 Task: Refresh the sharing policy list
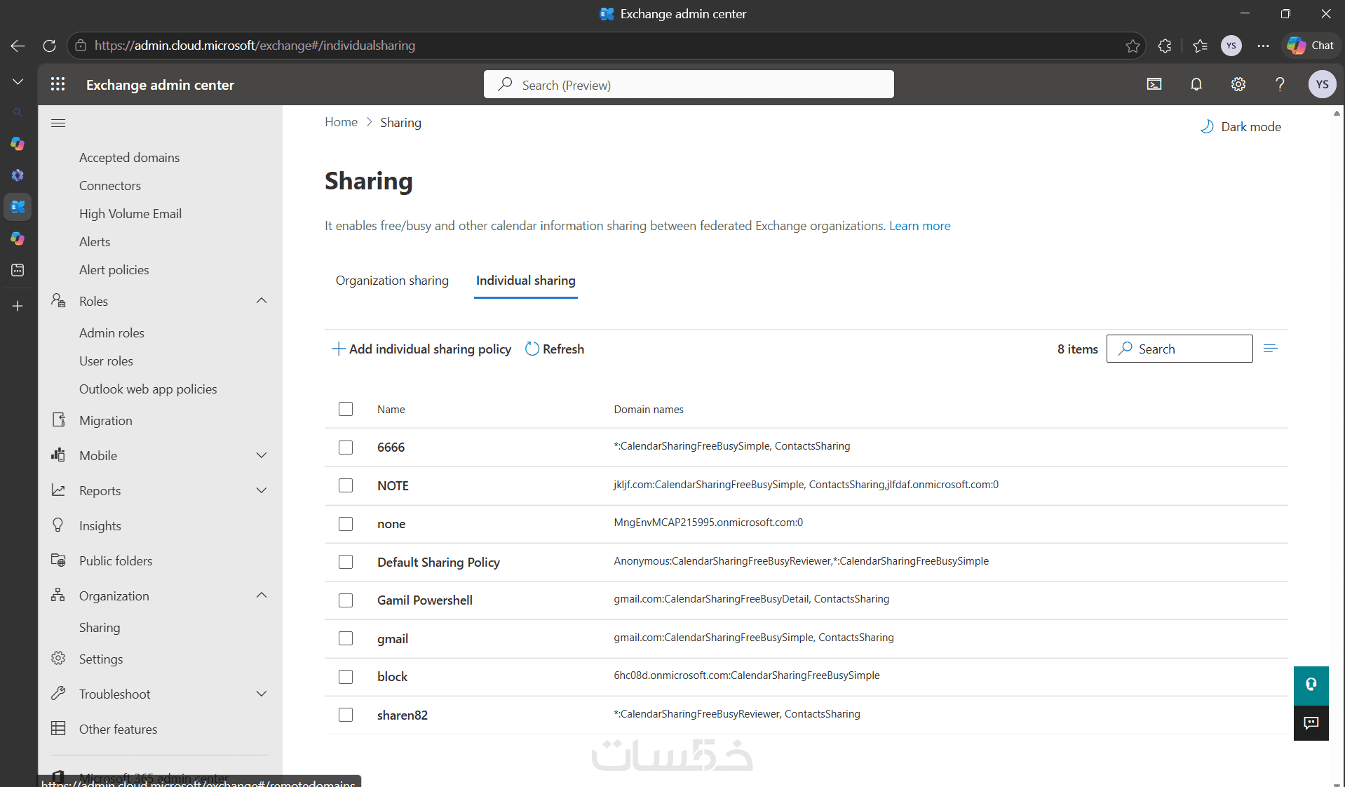point(555,349)
